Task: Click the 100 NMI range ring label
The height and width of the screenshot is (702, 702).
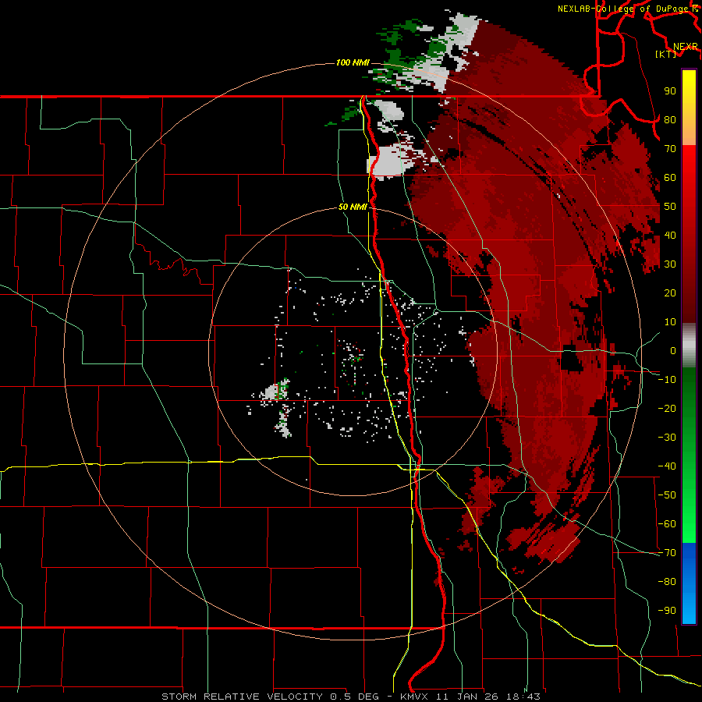Action: click(x=353, y=62)
